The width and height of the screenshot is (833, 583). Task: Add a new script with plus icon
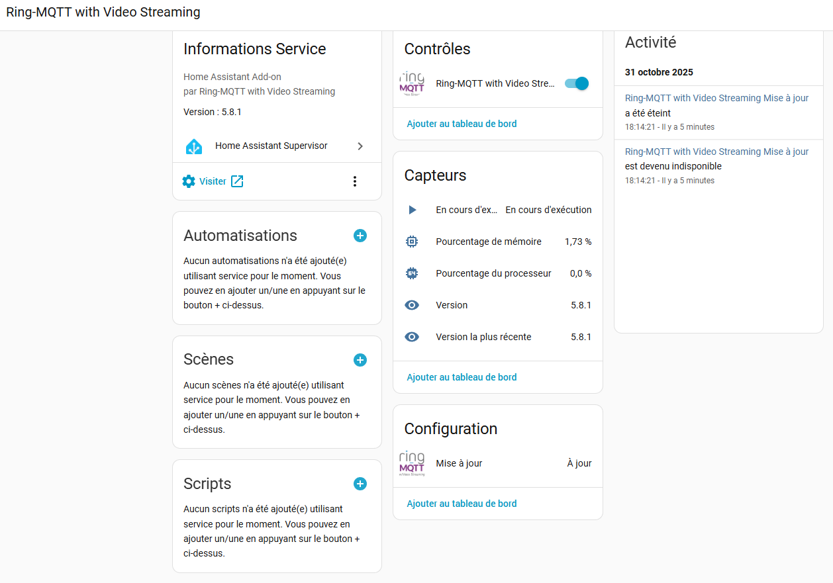(x=360, y=484)
